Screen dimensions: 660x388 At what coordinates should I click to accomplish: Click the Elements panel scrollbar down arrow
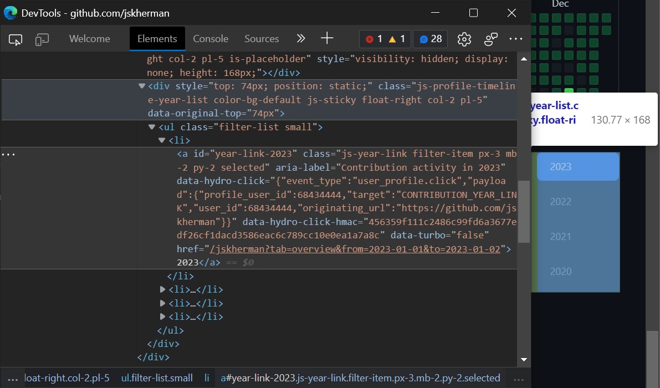click(524, 360)
